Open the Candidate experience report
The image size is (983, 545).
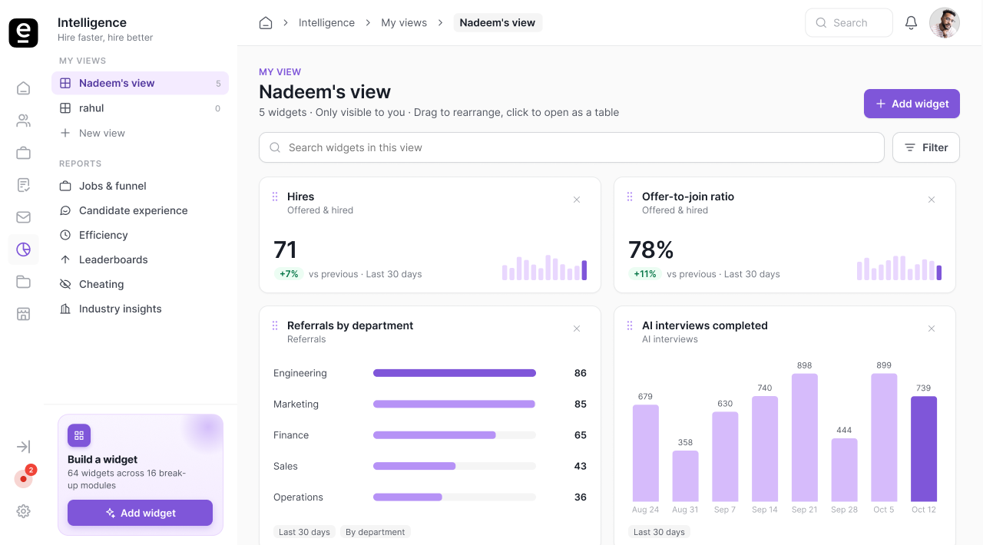140,210
